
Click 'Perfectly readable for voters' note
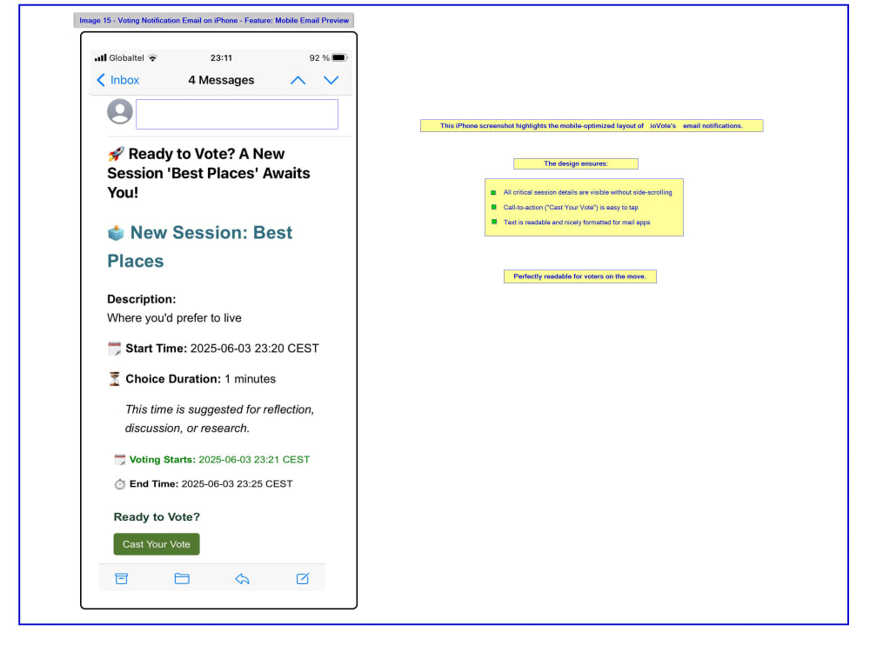(x=579, y=276)
